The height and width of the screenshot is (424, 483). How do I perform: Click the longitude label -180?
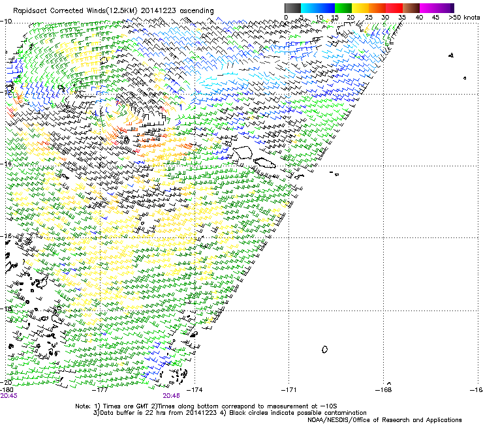click(7, 390)
